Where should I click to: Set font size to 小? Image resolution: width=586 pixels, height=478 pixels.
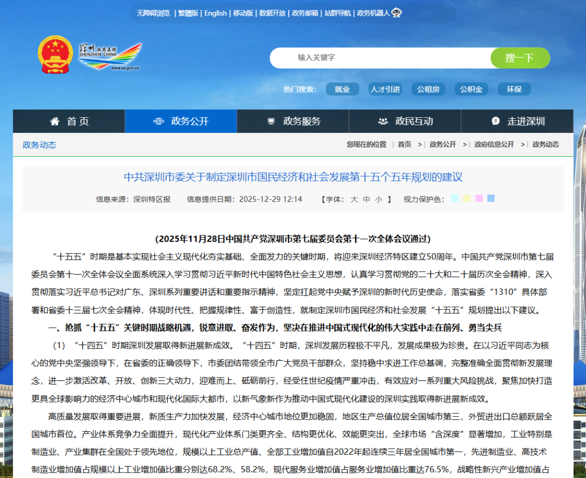click(x=379, y=199)
